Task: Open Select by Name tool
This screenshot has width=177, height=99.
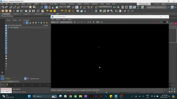Action: point(34,7)
